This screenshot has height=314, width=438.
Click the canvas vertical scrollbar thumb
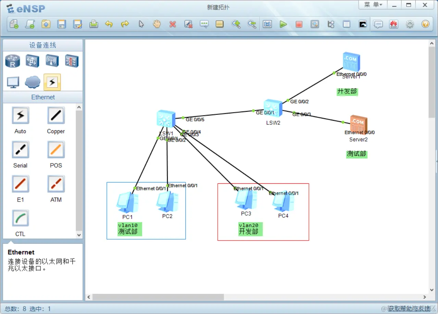coord(432,82)
